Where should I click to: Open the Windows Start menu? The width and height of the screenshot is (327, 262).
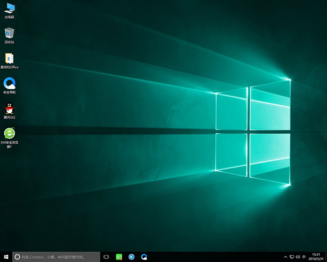6,257
